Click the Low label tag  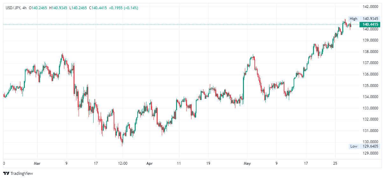click(354, 146)
